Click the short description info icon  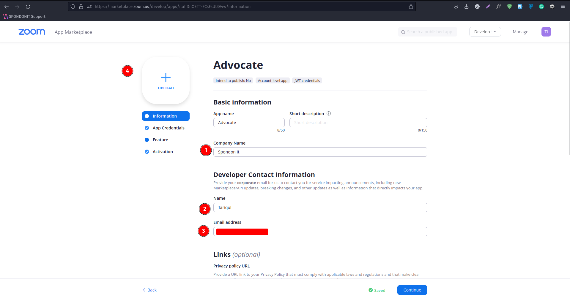coord(329,113)
